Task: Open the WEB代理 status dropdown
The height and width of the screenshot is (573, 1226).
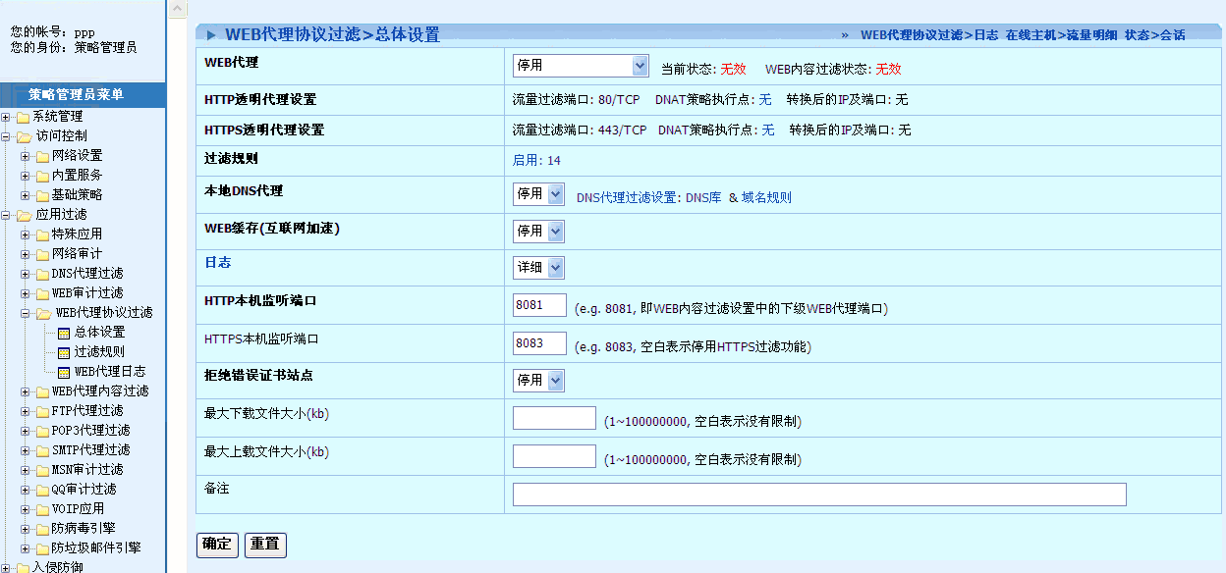Action: (581, 66)
